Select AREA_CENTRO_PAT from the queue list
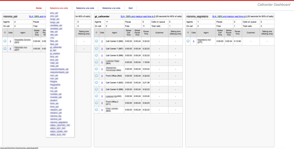Viewport: 294px width, 149px height. [x=60, y=125]
